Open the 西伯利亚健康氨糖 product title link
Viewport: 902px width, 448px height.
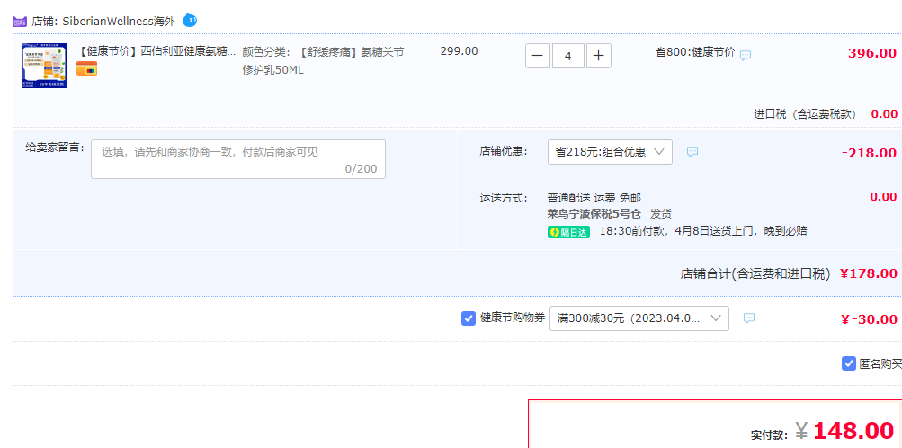coord(156,52)
